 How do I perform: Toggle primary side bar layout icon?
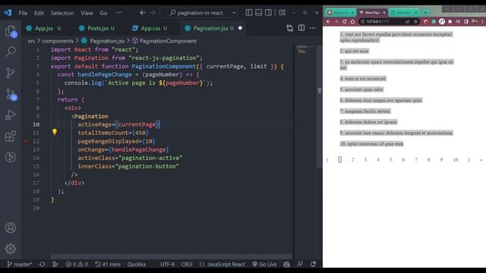tap(249, 13)
